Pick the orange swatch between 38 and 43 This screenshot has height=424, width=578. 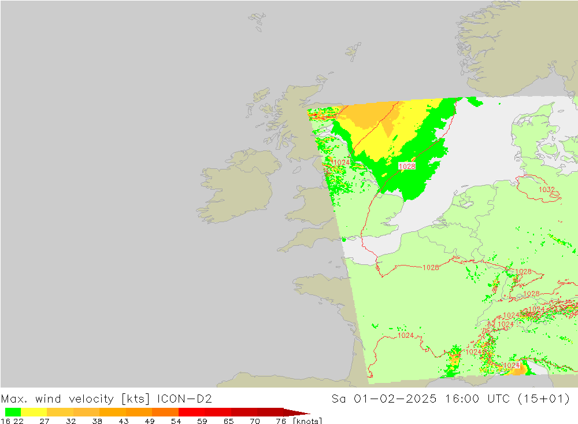113,412
